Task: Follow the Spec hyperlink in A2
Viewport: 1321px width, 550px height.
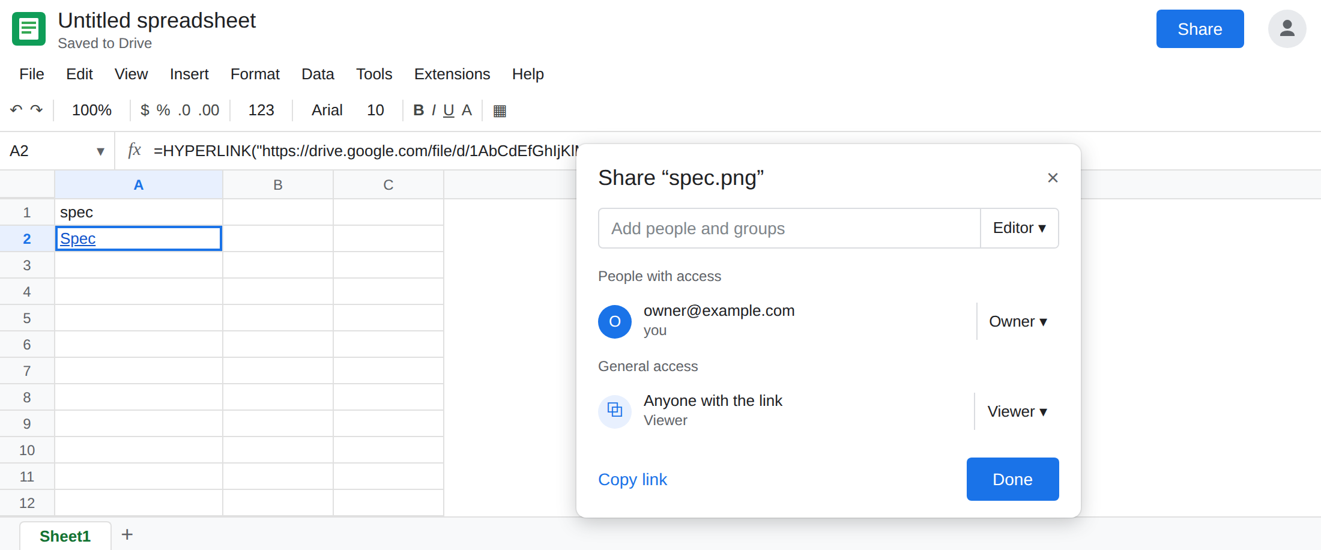Action: click(x=77, y=238)
